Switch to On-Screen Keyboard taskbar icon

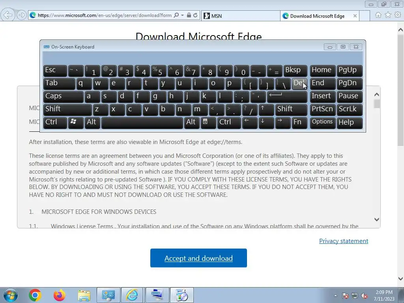tap(157, 295)
